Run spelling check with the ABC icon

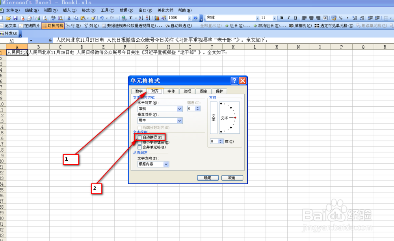click(53, 18)
